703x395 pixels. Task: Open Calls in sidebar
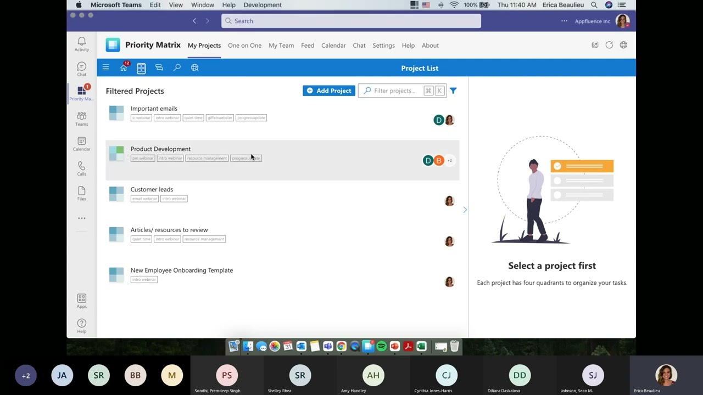pyautogui.click(x=81, y=168)
